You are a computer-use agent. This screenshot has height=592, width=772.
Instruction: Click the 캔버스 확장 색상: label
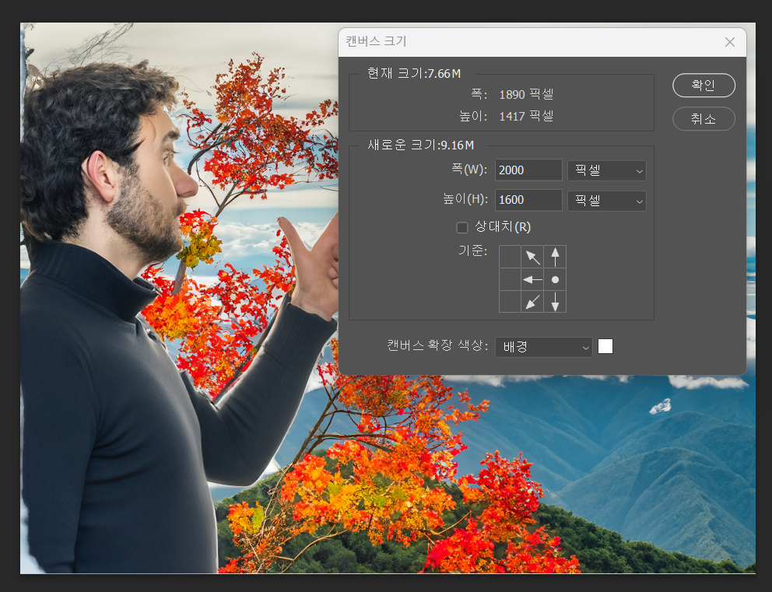point(437,345)
